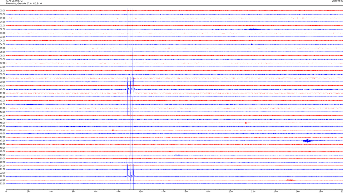Image resolution: width=343 pixels, height=193 pixels.
Task: Click the calibration pulse on the 22:30 trace
Action: pos(131,176)
